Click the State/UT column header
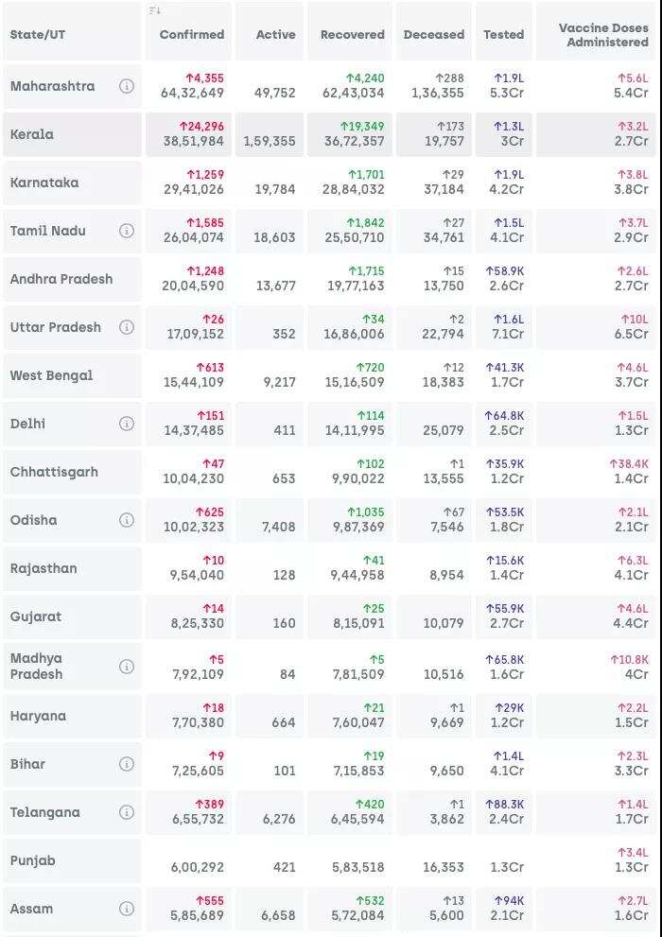 pyautogui.click(x=38, y=35)
